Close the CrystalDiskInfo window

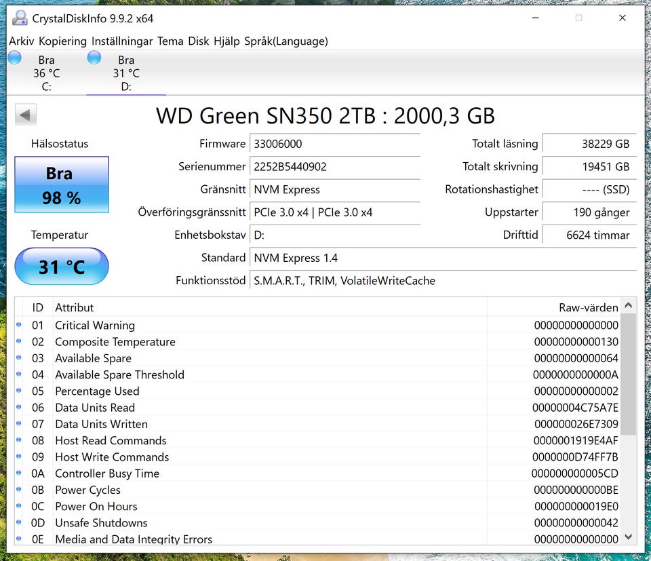(623, 18)
